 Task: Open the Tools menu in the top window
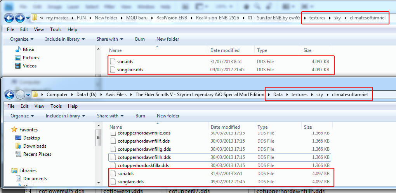[x=56, y=29]
